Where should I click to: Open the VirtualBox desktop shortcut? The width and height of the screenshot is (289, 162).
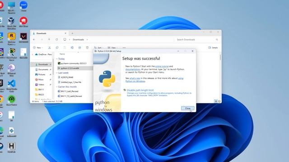(11, 23)
